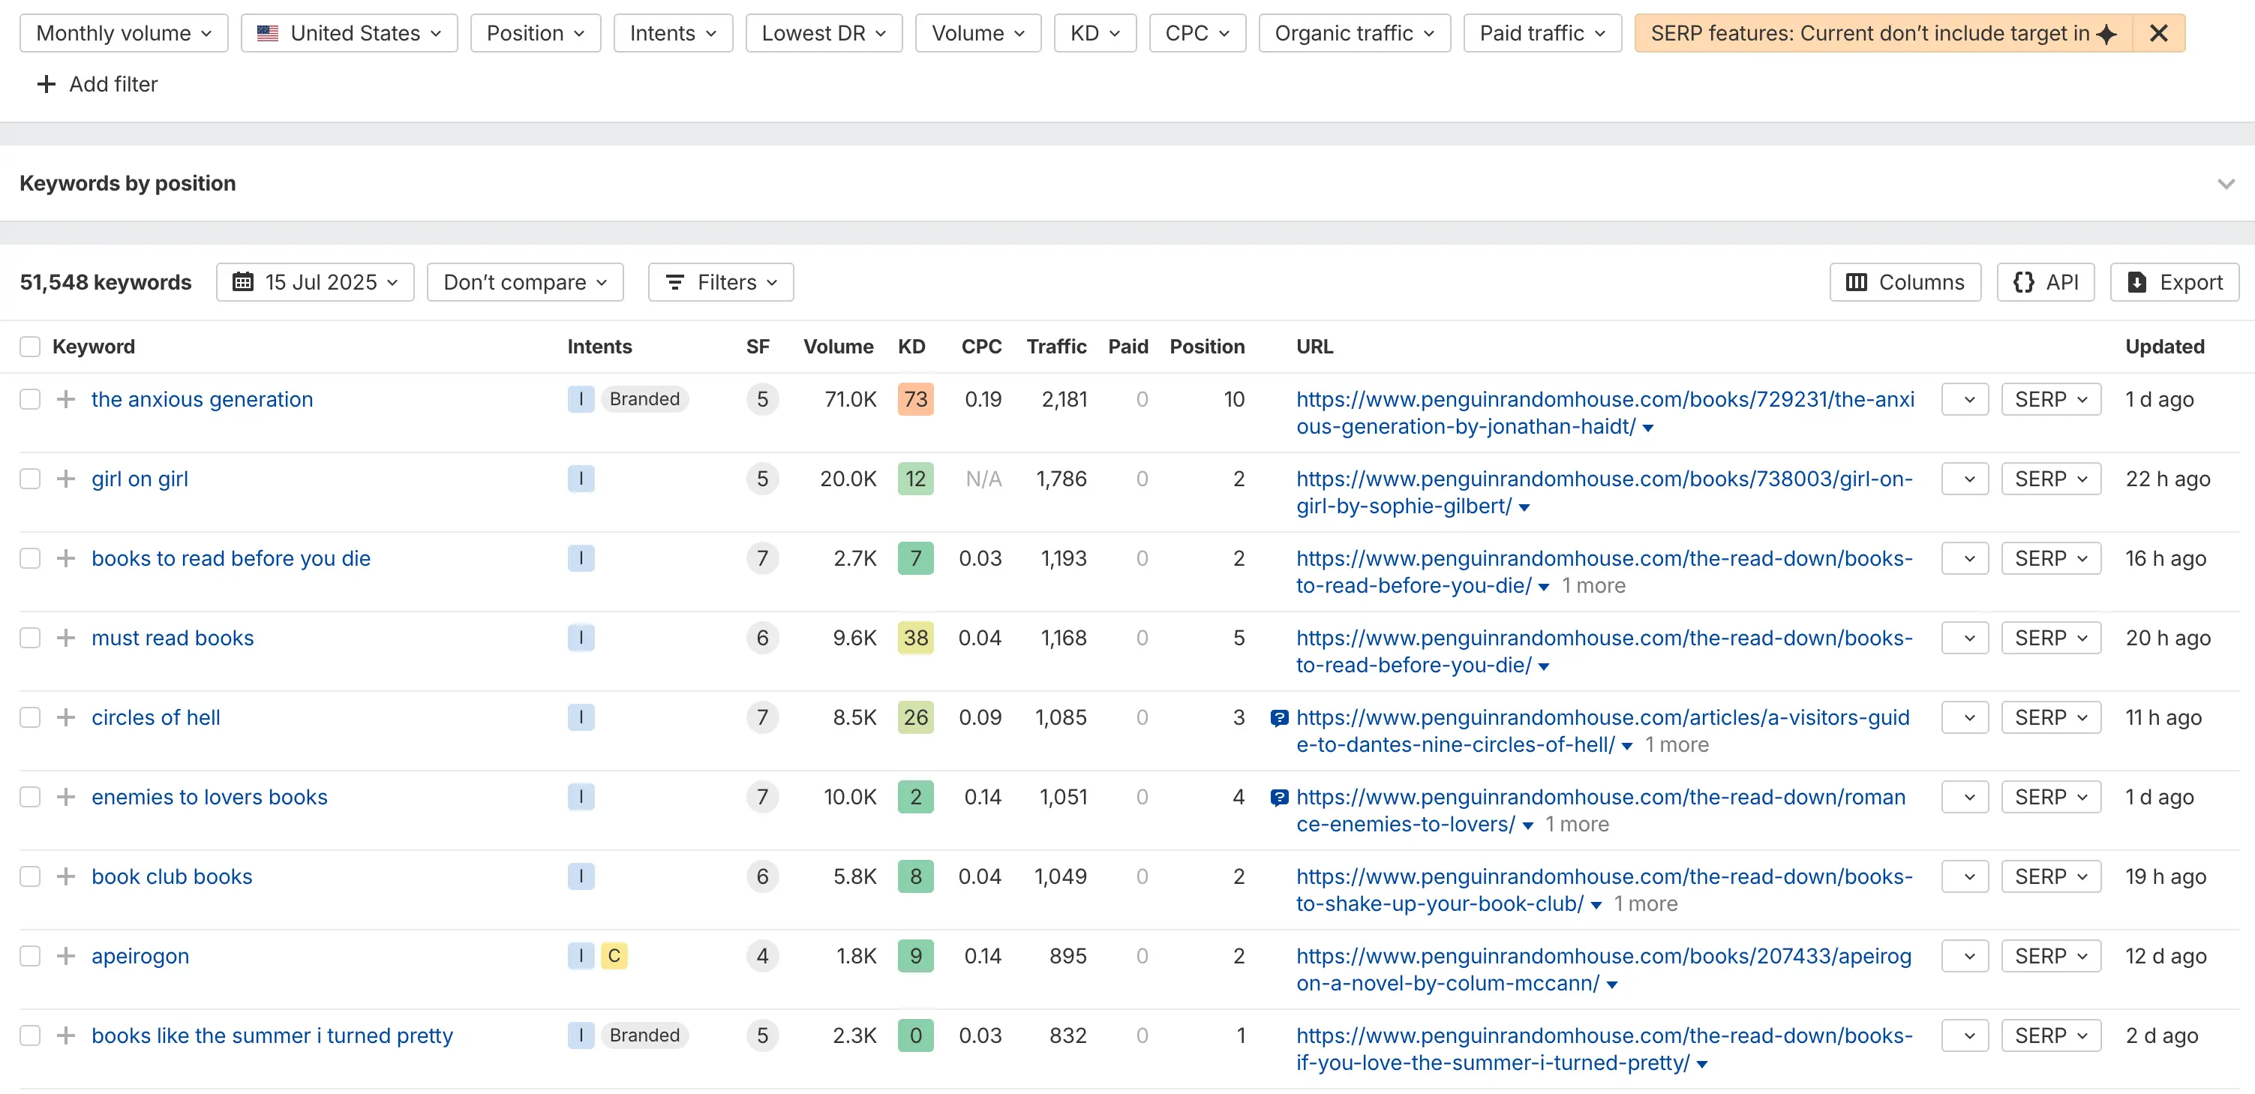Click the URL caret for anxious generation link
This screenshot has height=1094, width=2255.
1647,428
